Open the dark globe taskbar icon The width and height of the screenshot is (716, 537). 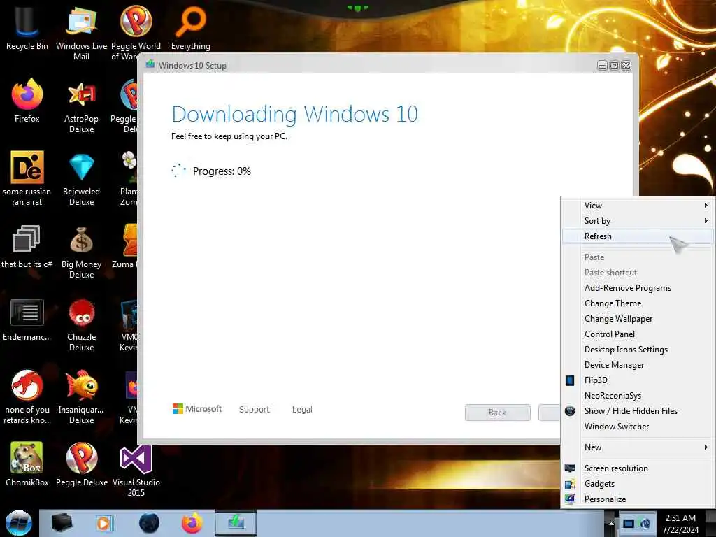tap(149, 523)
